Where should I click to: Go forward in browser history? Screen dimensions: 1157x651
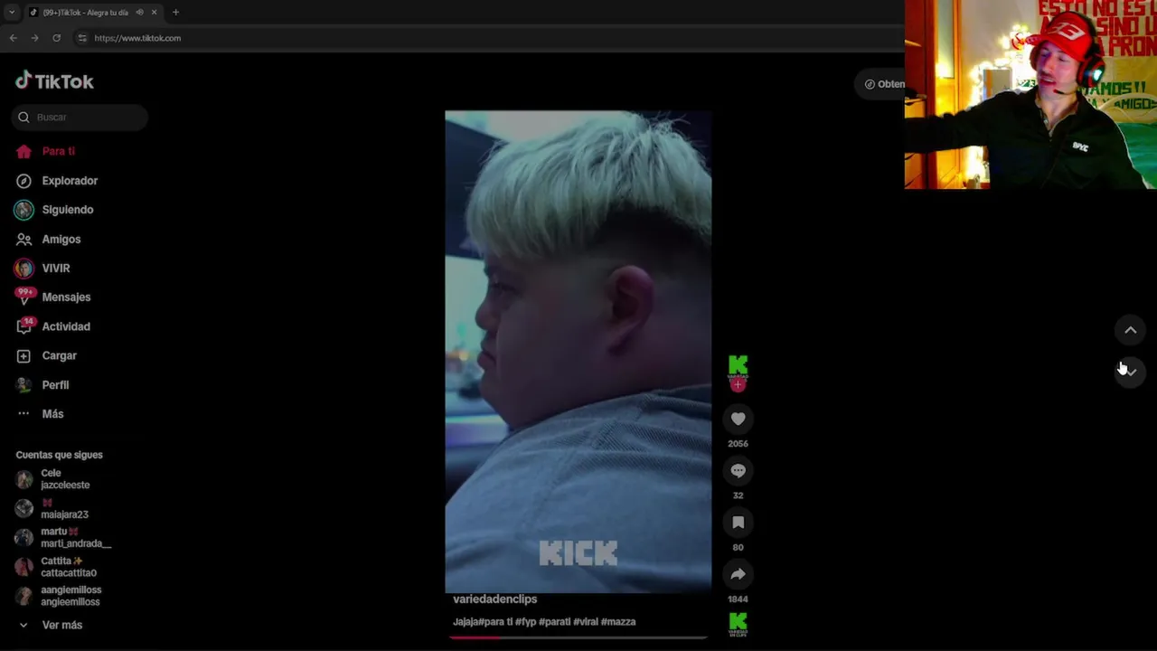pyautogui.click(x=34, y=38)
